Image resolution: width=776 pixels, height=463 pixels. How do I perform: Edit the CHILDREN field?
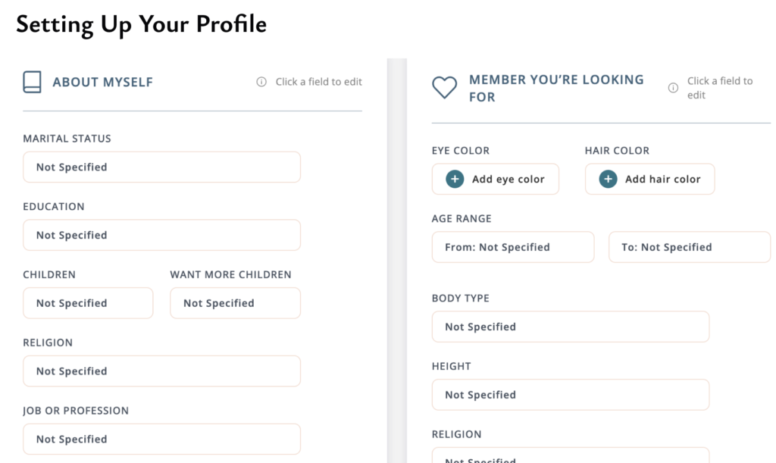click(87, 302)
